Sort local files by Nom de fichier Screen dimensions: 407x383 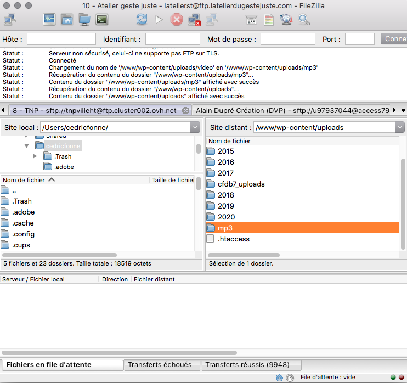point(75,180)
